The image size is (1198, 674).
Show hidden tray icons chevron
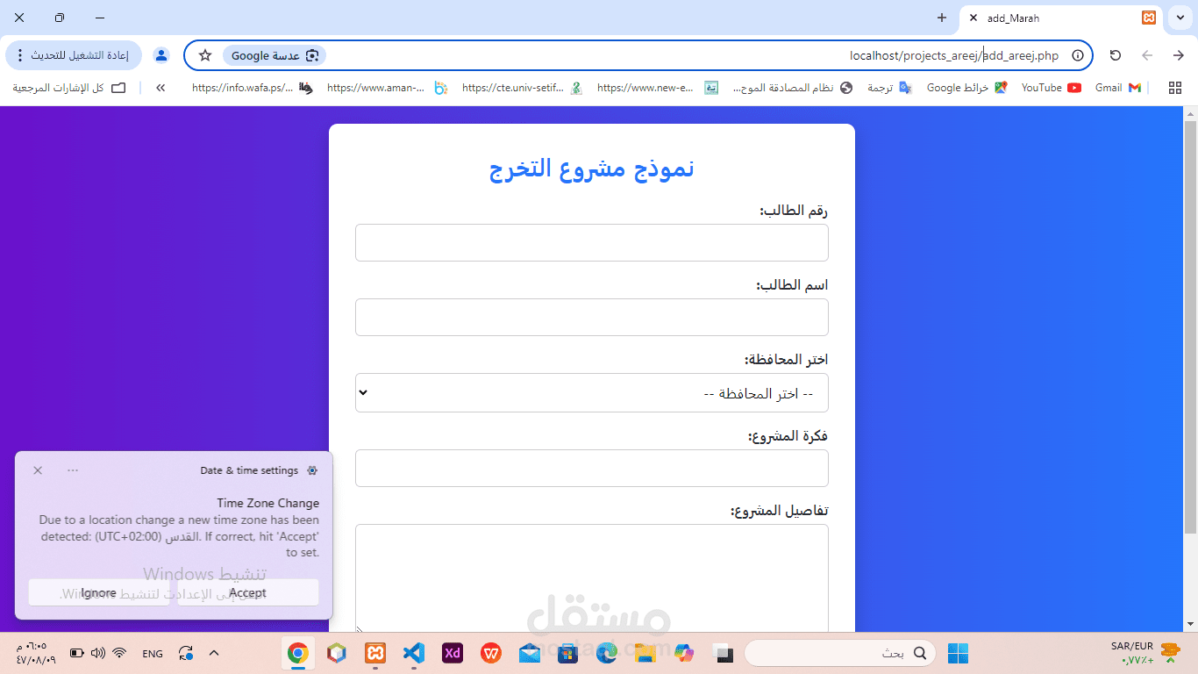pyautogui.click(x=214, y=653)
